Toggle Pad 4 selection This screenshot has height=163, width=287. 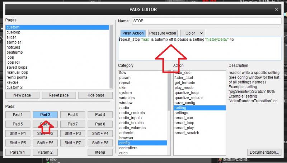click(100, 115)
